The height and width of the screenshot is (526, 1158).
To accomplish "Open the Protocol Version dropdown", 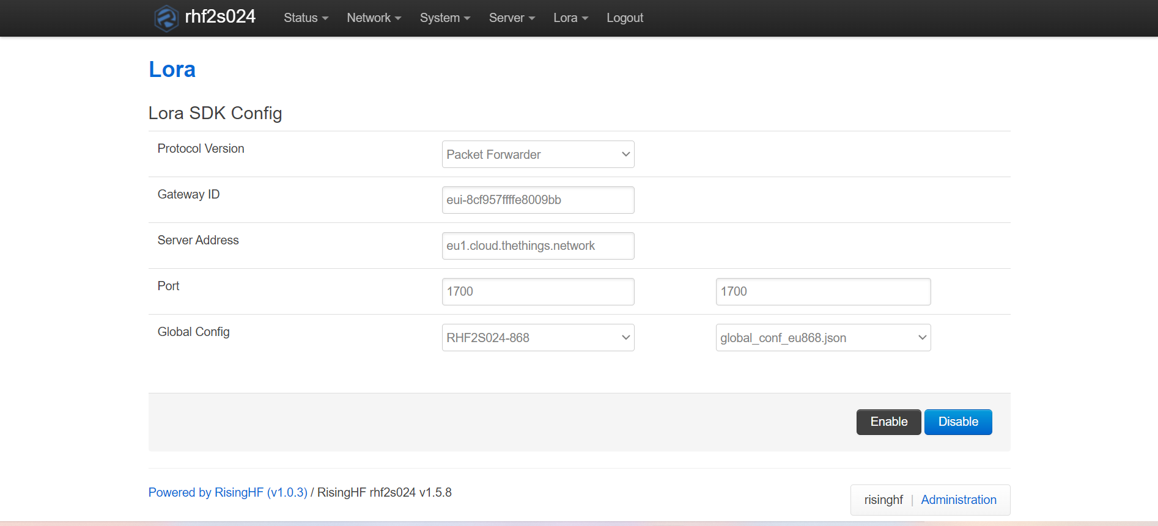I will coord(537,155).
